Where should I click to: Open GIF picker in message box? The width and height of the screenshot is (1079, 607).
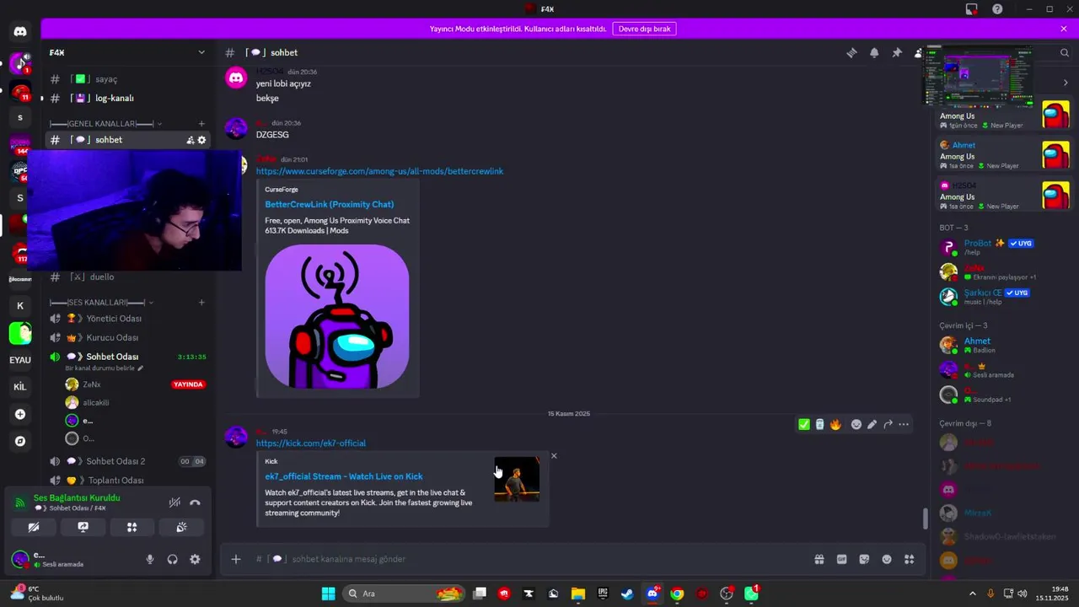click(841, 559)
